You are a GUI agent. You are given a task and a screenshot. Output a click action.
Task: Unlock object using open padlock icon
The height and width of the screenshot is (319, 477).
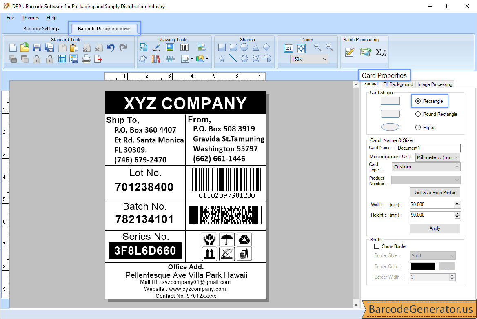49,59
